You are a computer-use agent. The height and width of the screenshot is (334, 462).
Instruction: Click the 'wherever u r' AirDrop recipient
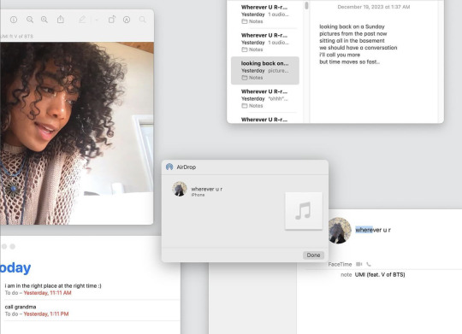[x=198, y=190]
